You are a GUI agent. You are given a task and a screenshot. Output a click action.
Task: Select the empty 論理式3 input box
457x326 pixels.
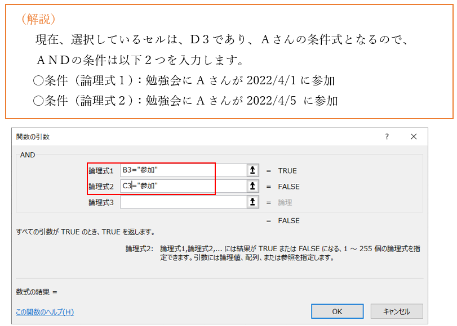click(183, 202)
